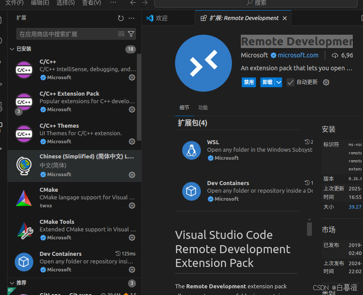The width and height of the screenshot is (363, 295).
Task: Click the CMake triangle icon
Action: tap(24, 198)
